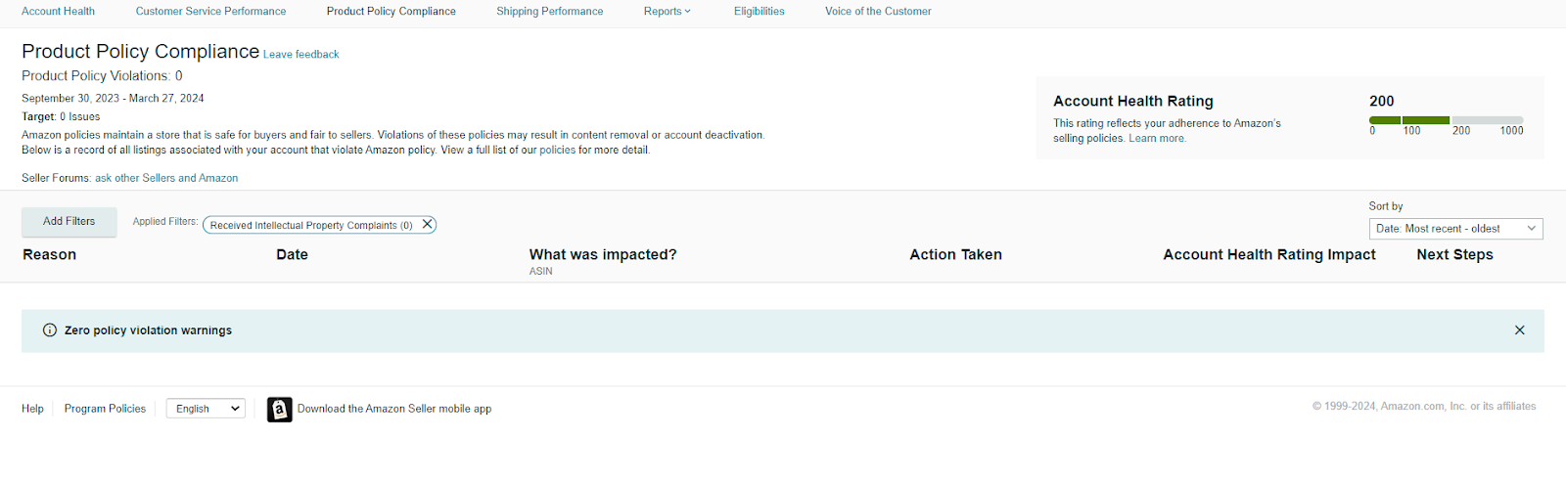Open the Eligibilities tab
This screenshot has width=1566, height=482.
[759, 12]
